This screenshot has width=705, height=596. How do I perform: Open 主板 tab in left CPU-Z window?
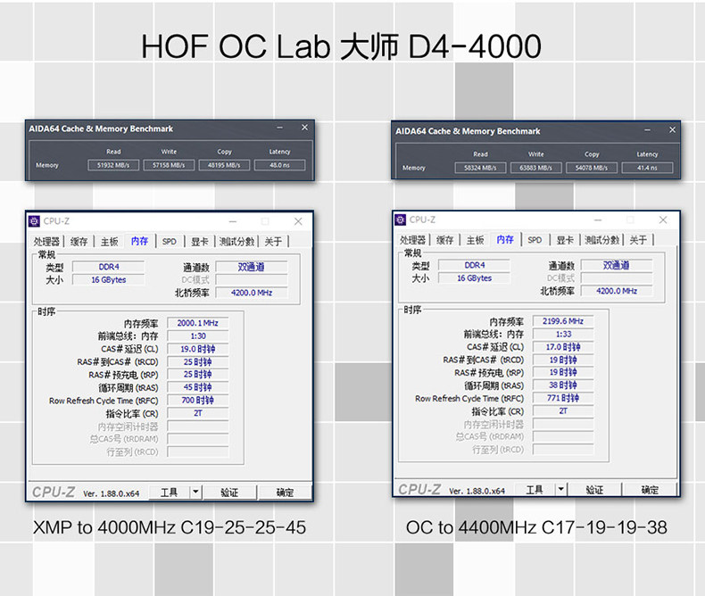[109, 242]
